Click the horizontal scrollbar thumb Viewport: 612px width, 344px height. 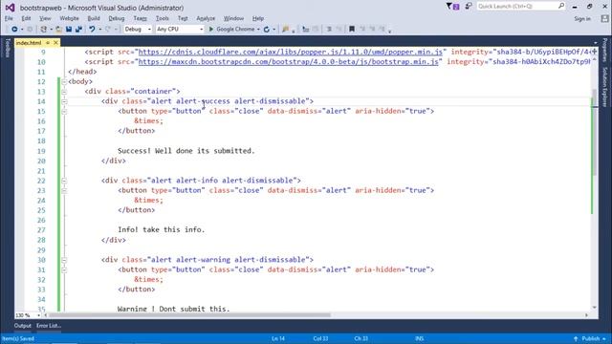pos(190,315)
